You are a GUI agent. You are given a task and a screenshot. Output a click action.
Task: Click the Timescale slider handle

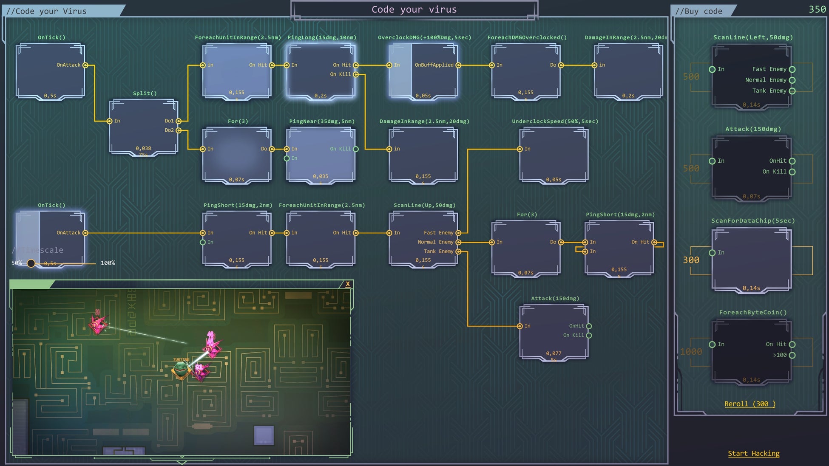coord(31,263)
